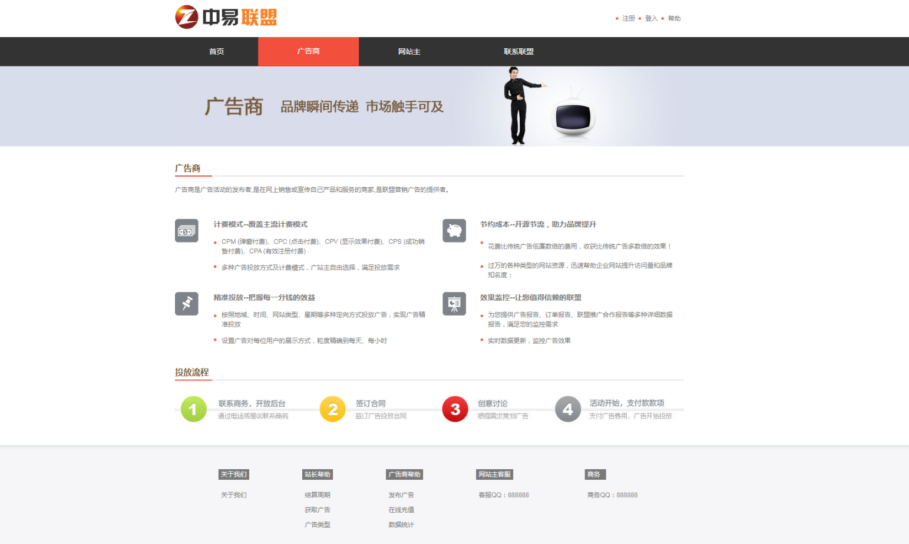Click the 发布广告 footer link
The width and height of the screenshot is (909, 544).
(401, 495)
